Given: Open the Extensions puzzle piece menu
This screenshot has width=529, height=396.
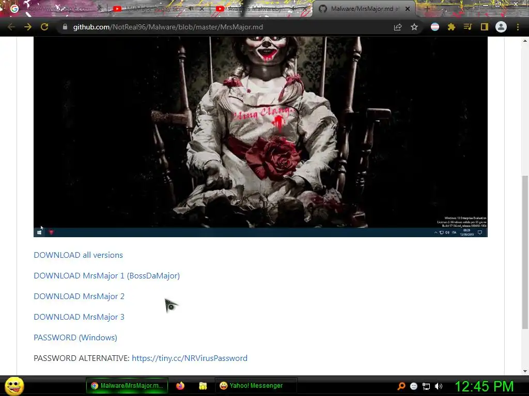Looking at the screenshot, I should click(452, 27).
